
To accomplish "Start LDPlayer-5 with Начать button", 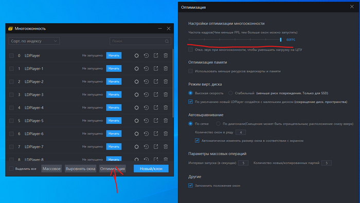I will 114,120.
